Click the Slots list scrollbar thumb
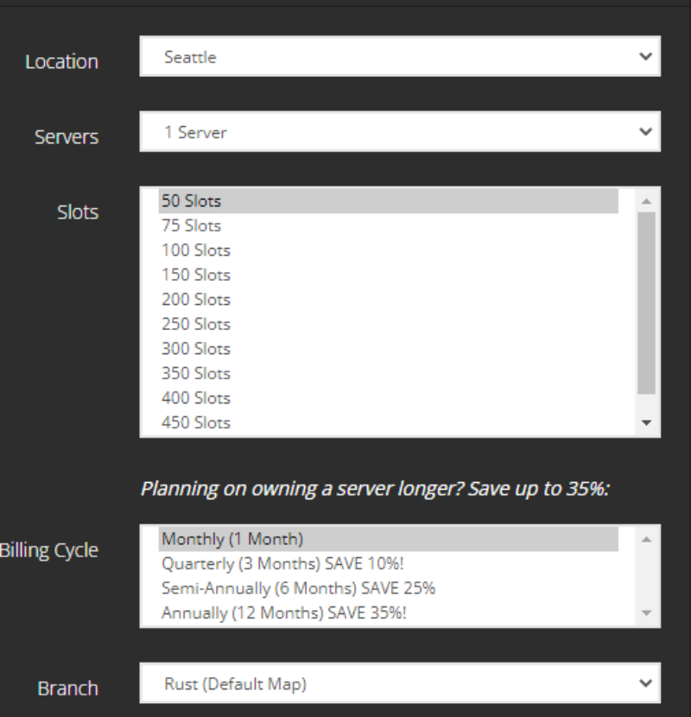The height and width of the screenshot is (717, 691). pyautogui.click(x=647, y=302)
